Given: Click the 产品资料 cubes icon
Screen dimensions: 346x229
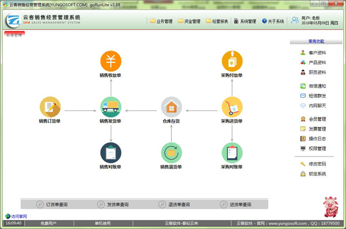Looking at the screenshot, I should (303, 63).
